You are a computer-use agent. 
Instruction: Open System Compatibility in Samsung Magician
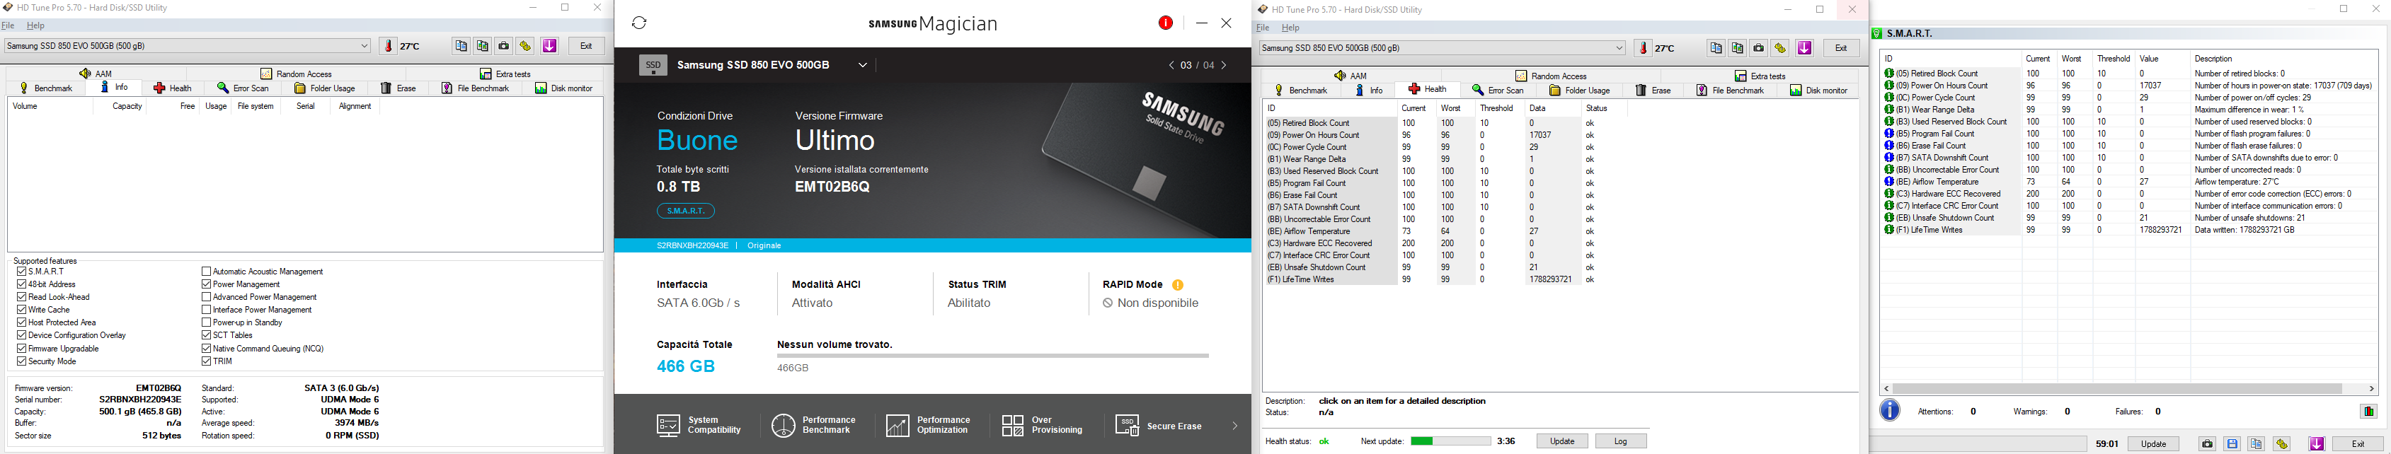699,425
